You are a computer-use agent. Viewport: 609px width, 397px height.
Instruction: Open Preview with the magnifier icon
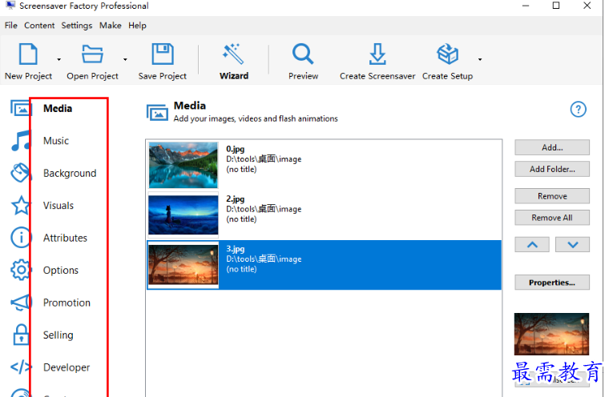coord(303,55)
